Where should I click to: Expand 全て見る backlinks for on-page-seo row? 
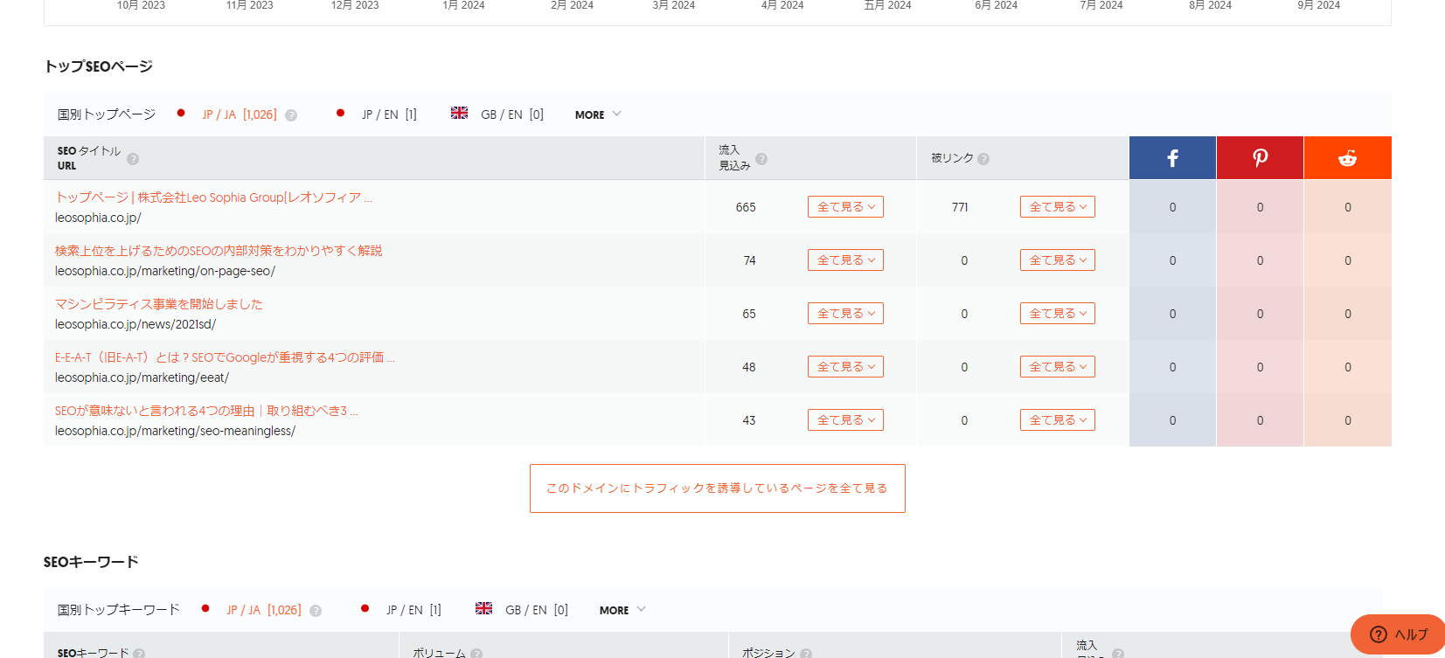[x=1058, y=260]
